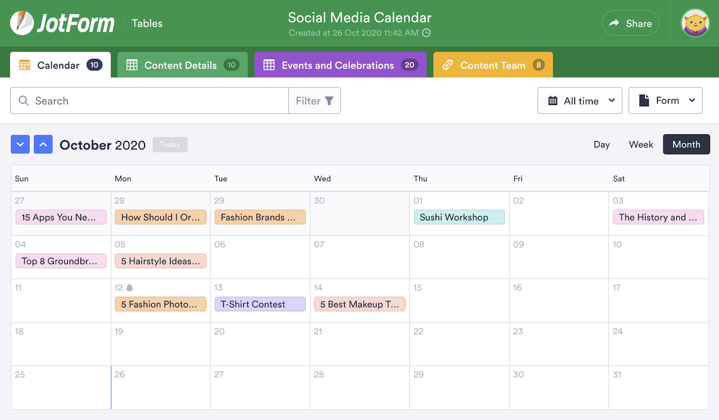Click the clock icon next to creation date
719x420 pixels.
[426, 33]
